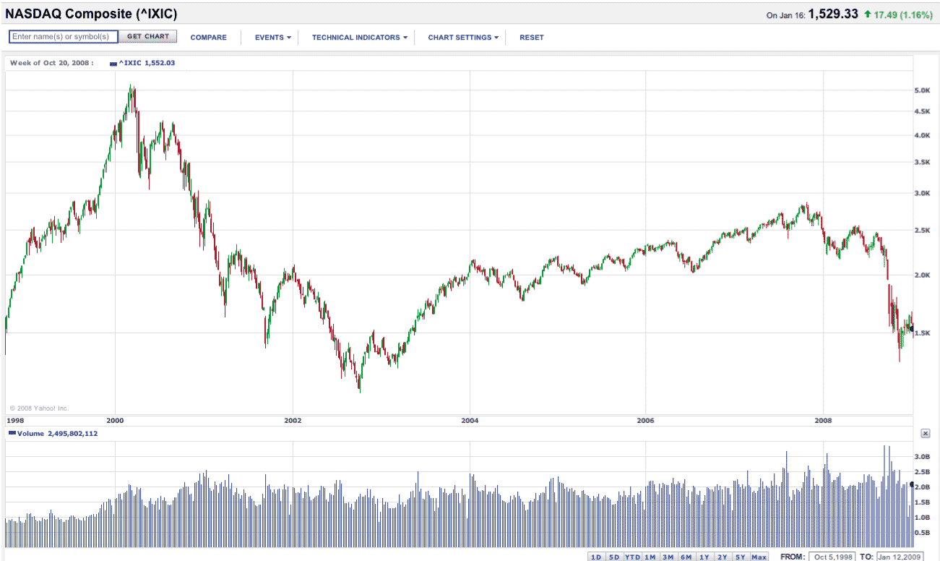This screenshot has width=940, height=561.
Task: Click the ^IXIC 1,552.03 legend value
Action: (x=147, y=63)
